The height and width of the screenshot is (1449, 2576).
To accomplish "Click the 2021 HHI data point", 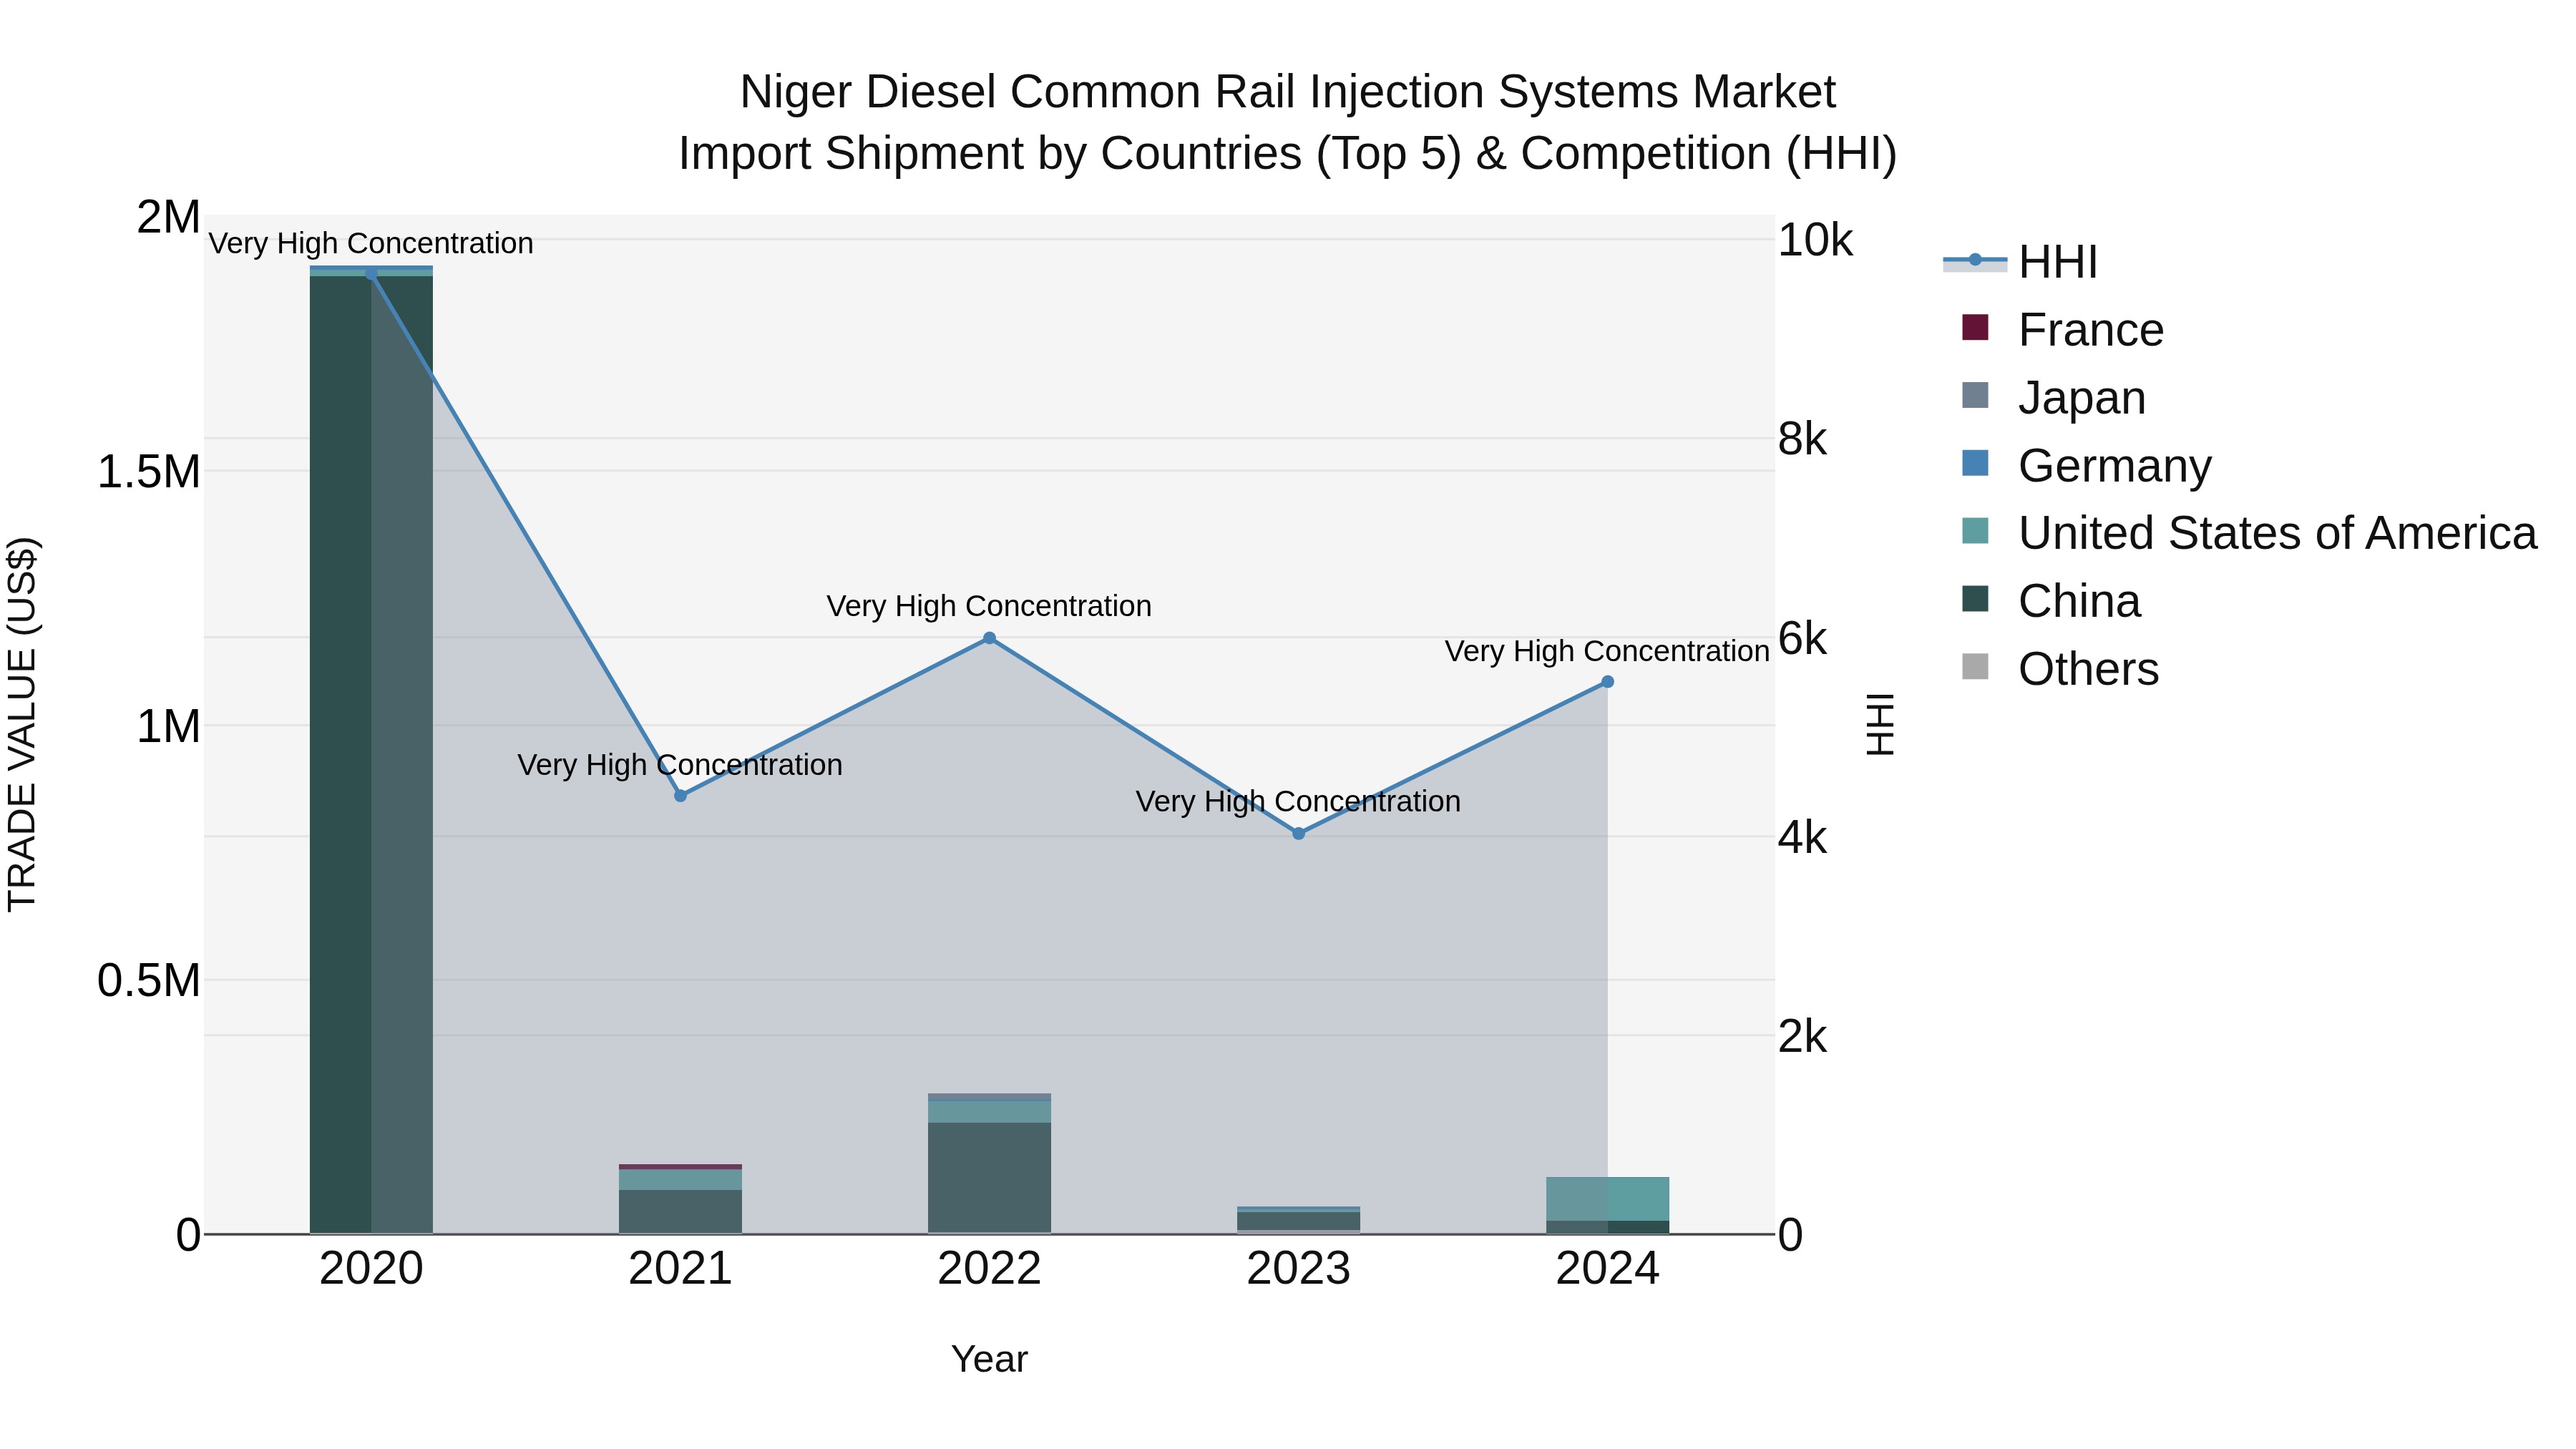I will [x=680, y=796].
